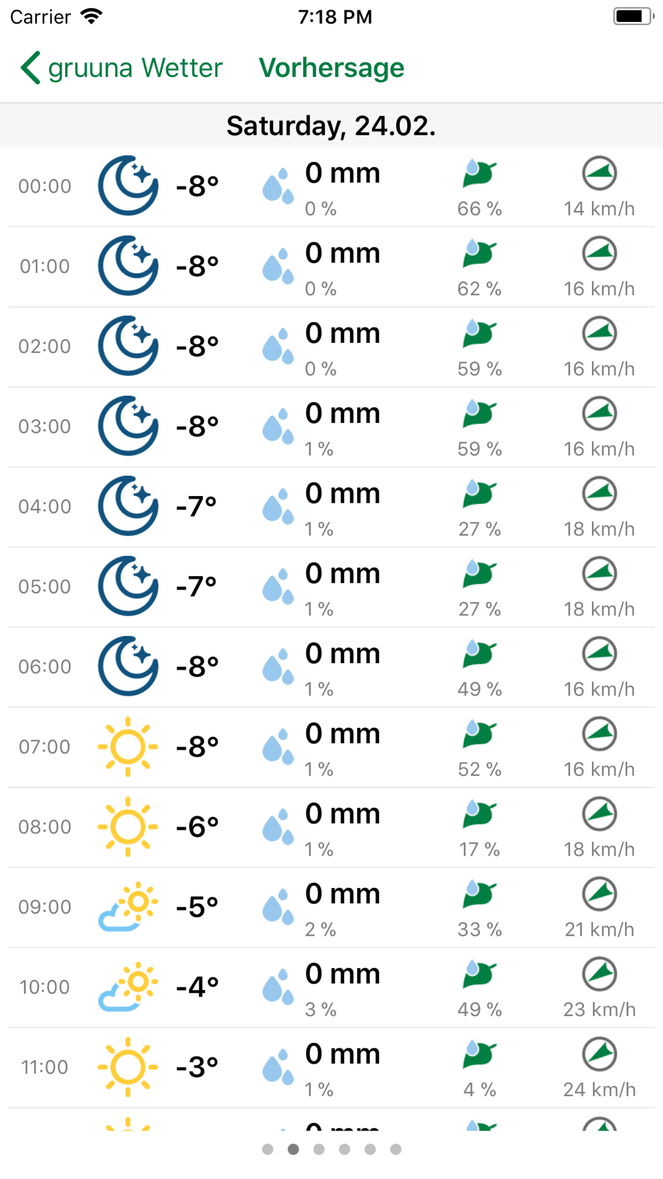Image resolution: width=663 pixels, height=1179 pixels.
Task: Go back to gruuna Wetter
Action: (x=122, y=68)
